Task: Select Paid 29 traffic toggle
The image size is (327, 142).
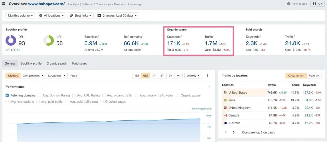Action: point(314,75)
